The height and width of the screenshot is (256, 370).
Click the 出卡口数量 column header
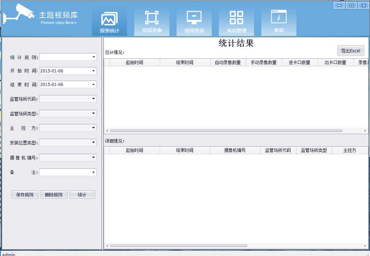(336, 62)
